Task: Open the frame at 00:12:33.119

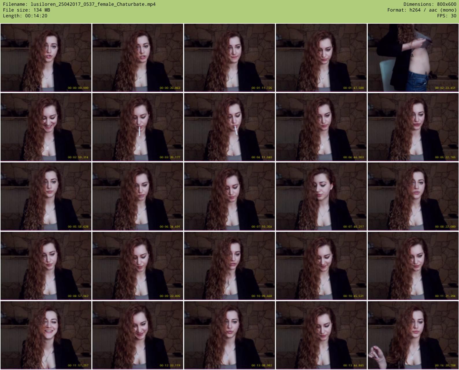Action: pyautogui.click(x=138, y=335)
